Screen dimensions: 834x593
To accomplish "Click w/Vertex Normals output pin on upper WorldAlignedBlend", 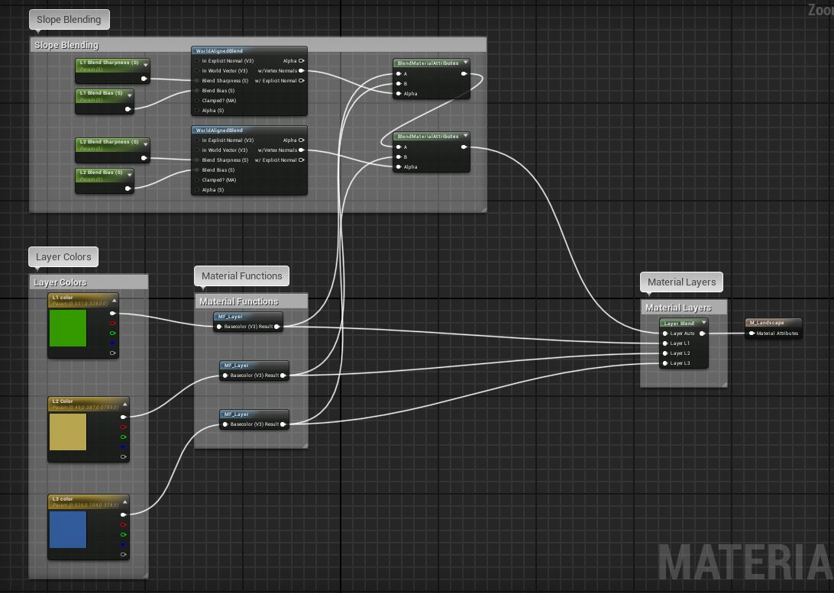I will tap(302, 71).
